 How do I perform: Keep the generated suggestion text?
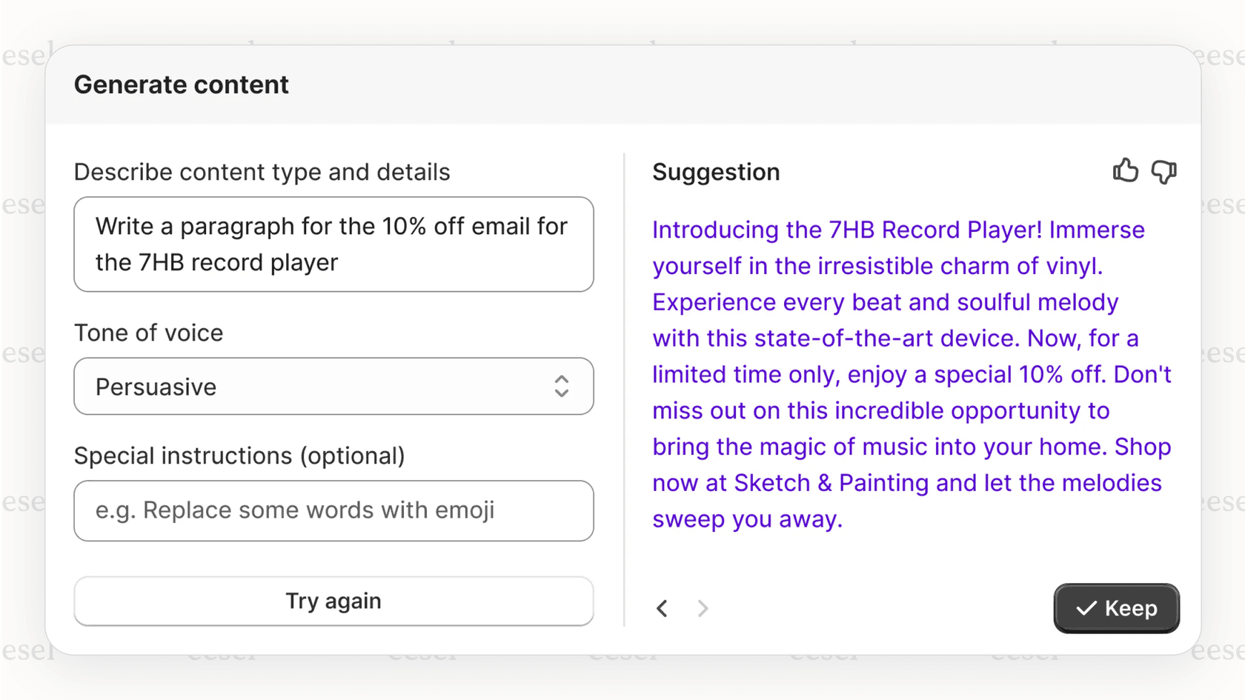coord(1116,608)
